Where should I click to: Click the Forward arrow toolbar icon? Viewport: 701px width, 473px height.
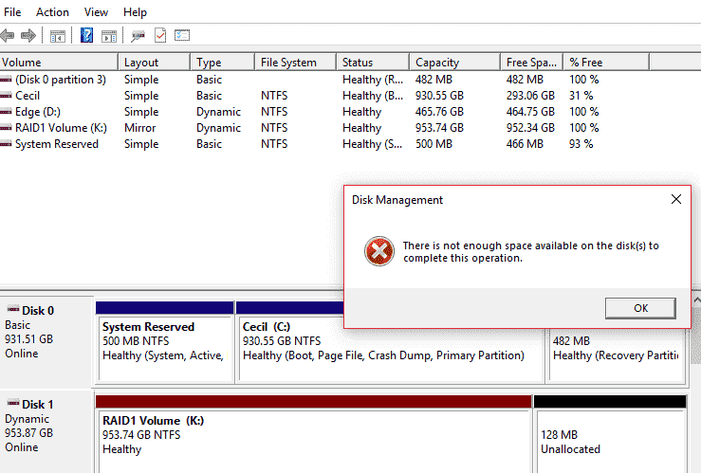[x=28, y=36]
